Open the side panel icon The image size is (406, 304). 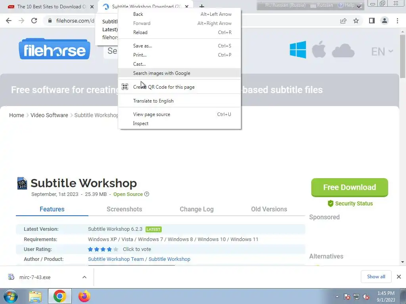[x=372, y=21]
